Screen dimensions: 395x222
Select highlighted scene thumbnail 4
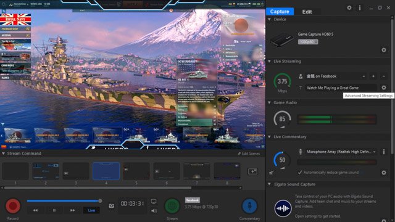tap(106, 171)
